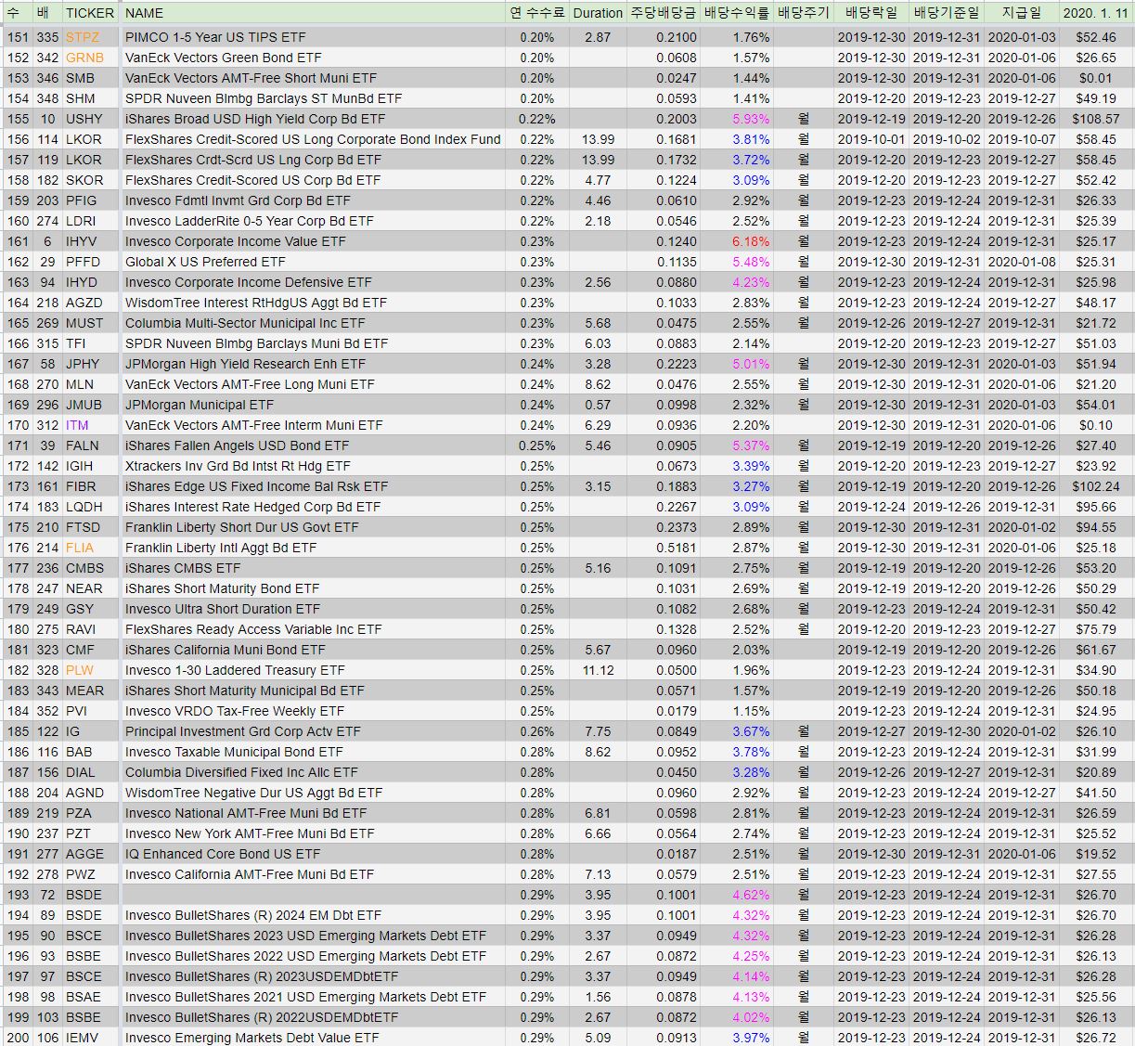Image resolution: width=1135 pixels, height=1046 pixels.
Task: Select PIMCO 1-5 Year US TIPS ETF cell
Action: (314, 37)
